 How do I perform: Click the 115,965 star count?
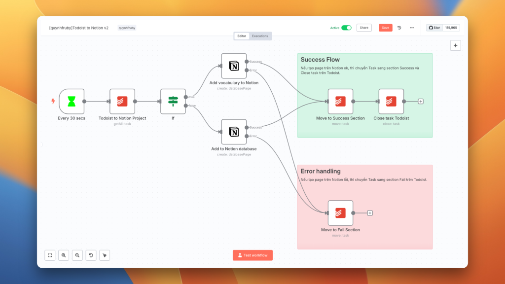[451, 28]
